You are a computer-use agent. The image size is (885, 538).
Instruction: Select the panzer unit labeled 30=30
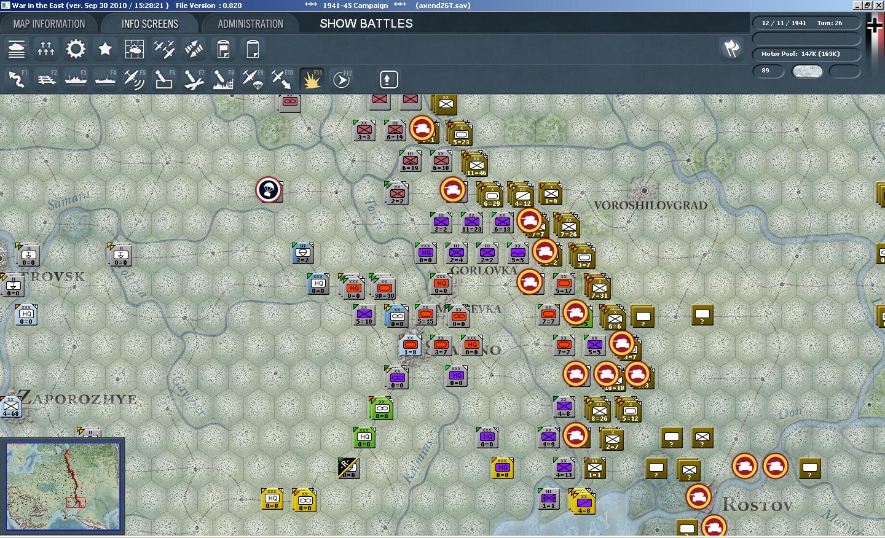382,286
